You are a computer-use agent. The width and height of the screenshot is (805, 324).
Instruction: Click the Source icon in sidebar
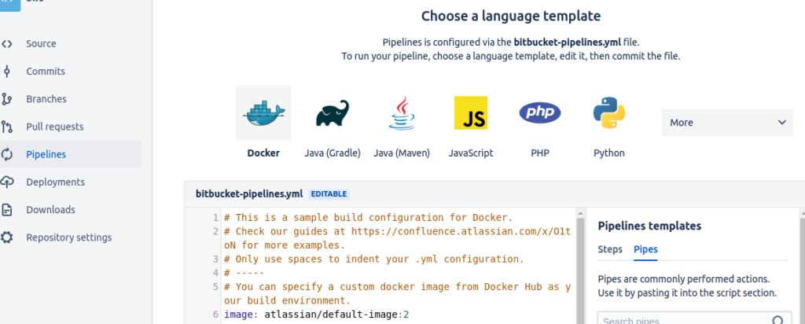coord(7,44)
